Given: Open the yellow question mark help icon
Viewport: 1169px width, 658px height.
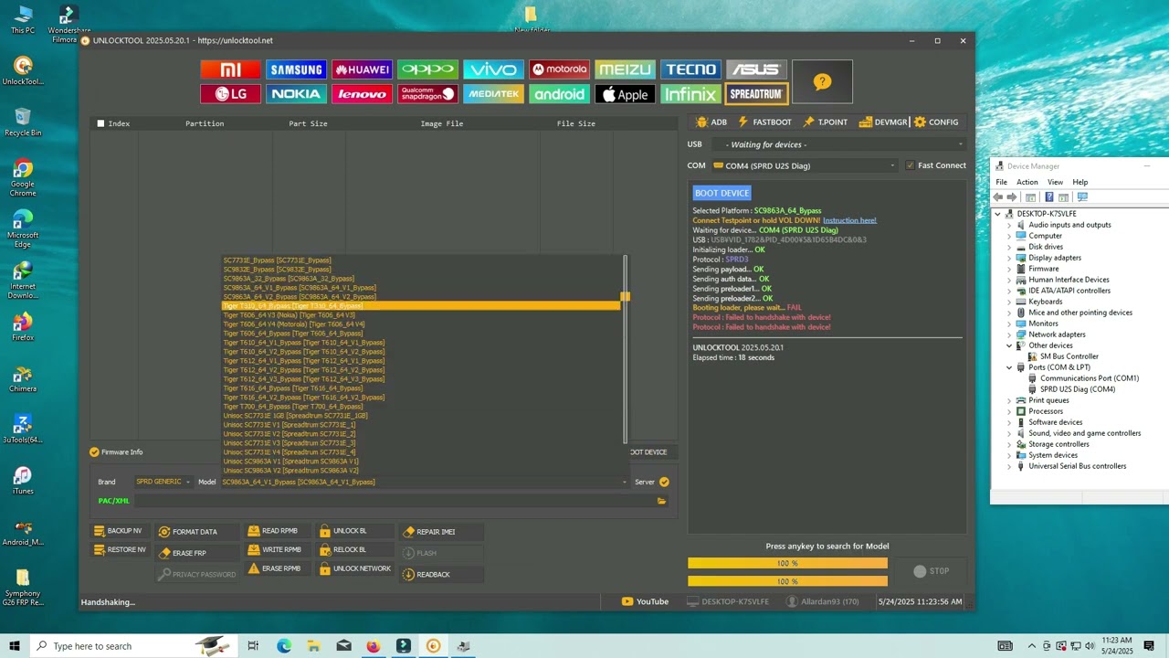Looking at the screenshot, I should [x=822, y=82].
